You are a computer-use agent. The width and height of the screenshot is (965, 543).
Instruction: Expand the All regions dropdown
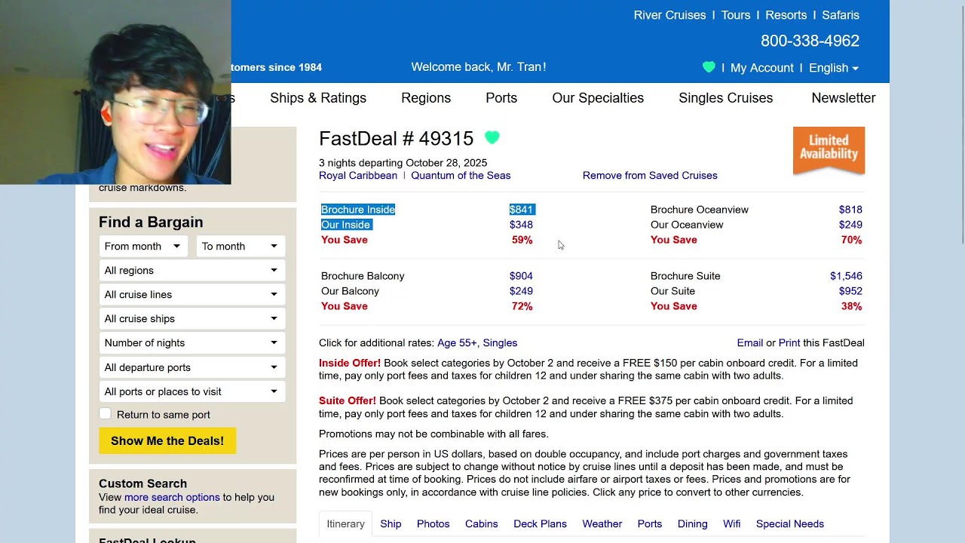[x=191, y=270]
